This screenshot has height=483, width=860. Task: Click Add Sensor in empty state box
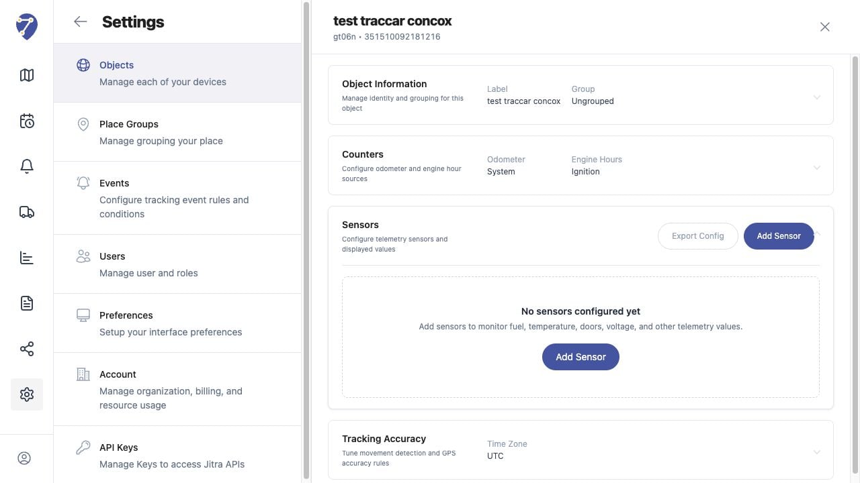point(580,357)
